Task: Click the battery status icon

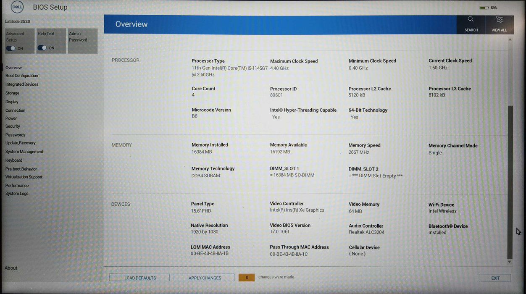Action: tap(484, 8)
